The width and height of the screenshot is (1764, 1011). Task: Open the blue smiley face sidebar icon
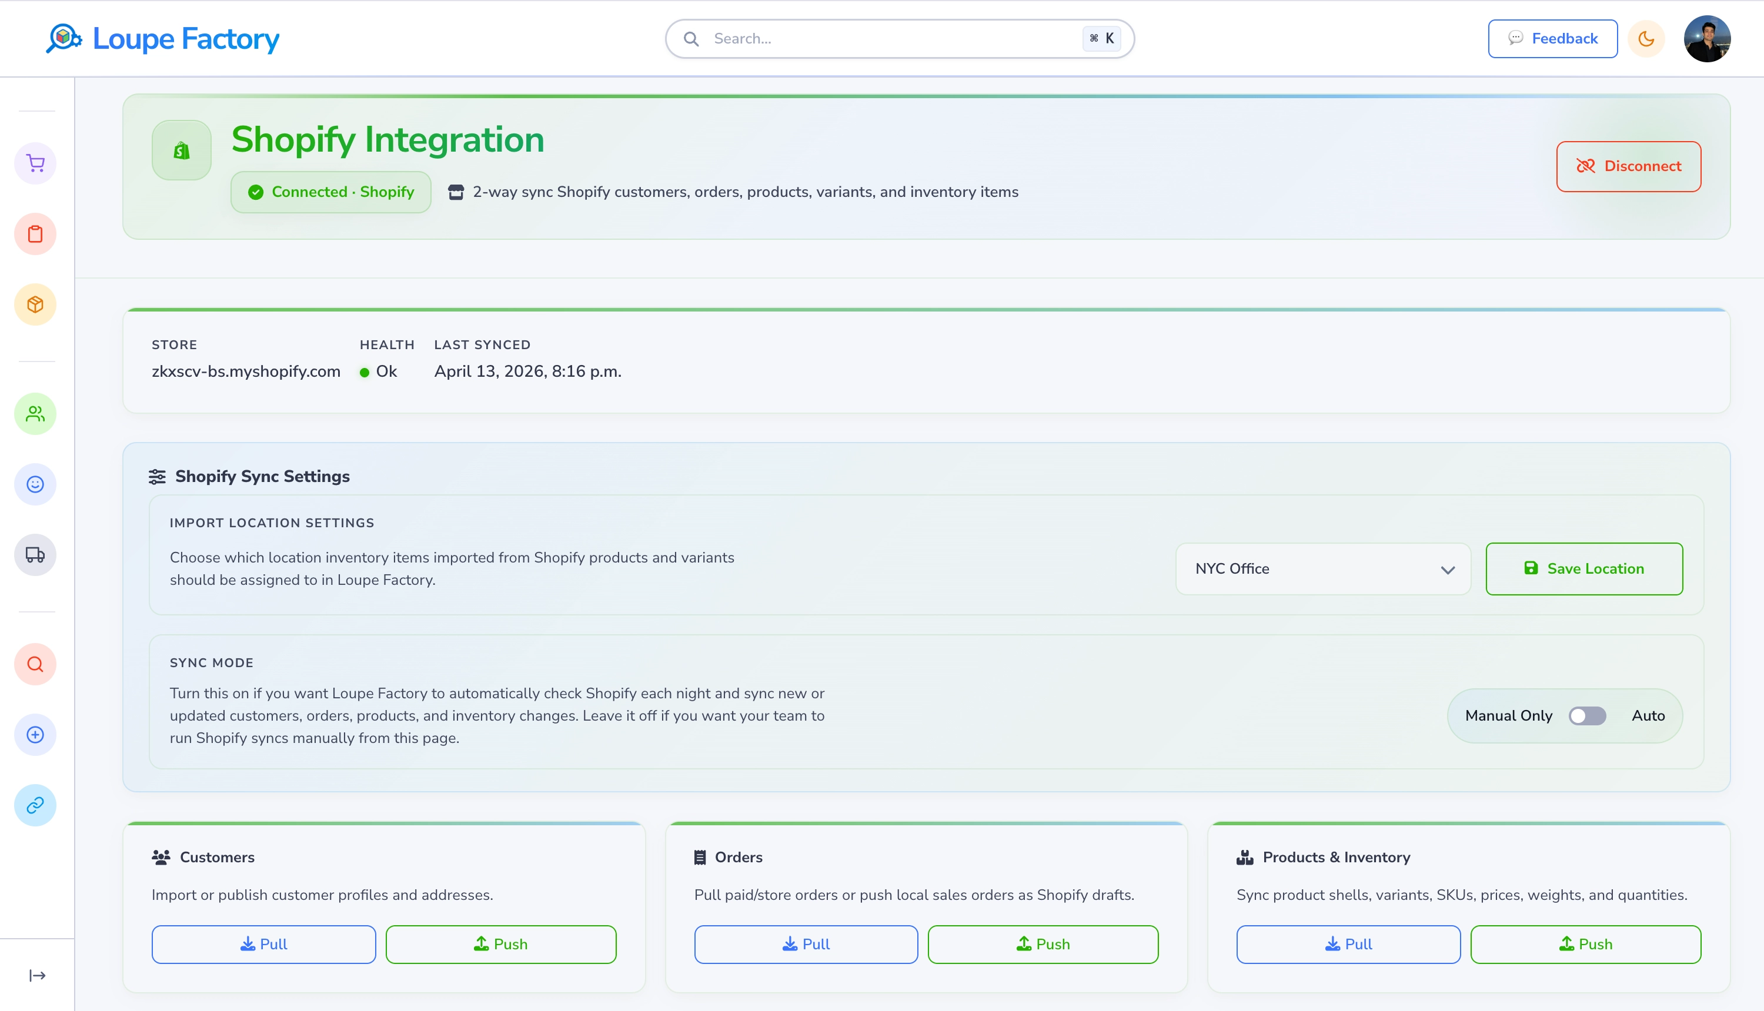tap(35, 484)
